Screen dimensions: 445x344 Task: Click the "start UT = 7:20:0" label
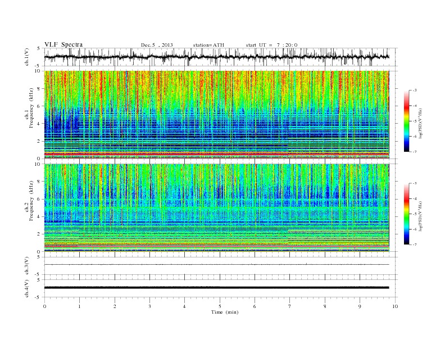[271, 45]
